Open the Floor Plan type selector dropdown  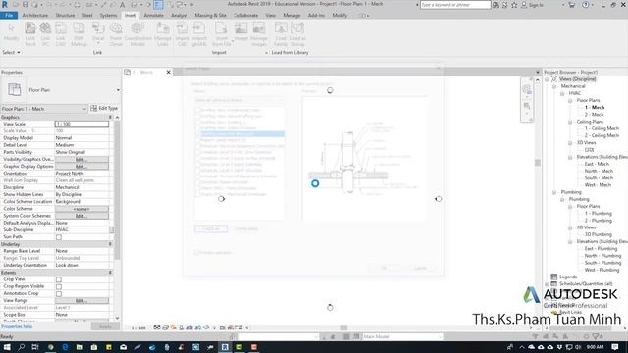click(x=118, y=90)
